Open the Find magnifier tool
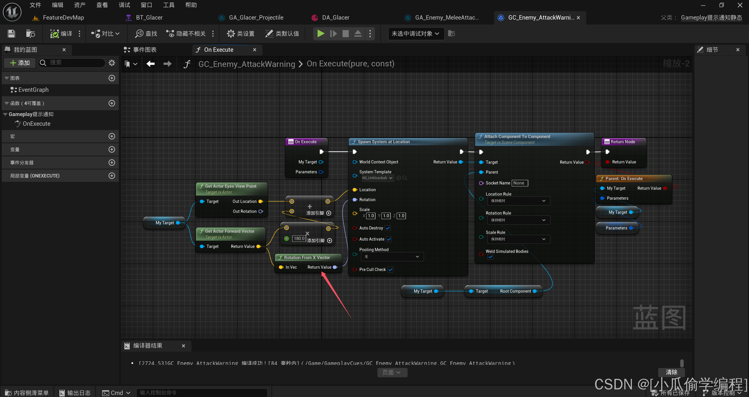Screen dimensions: 749x397 (x=146, y=34)
